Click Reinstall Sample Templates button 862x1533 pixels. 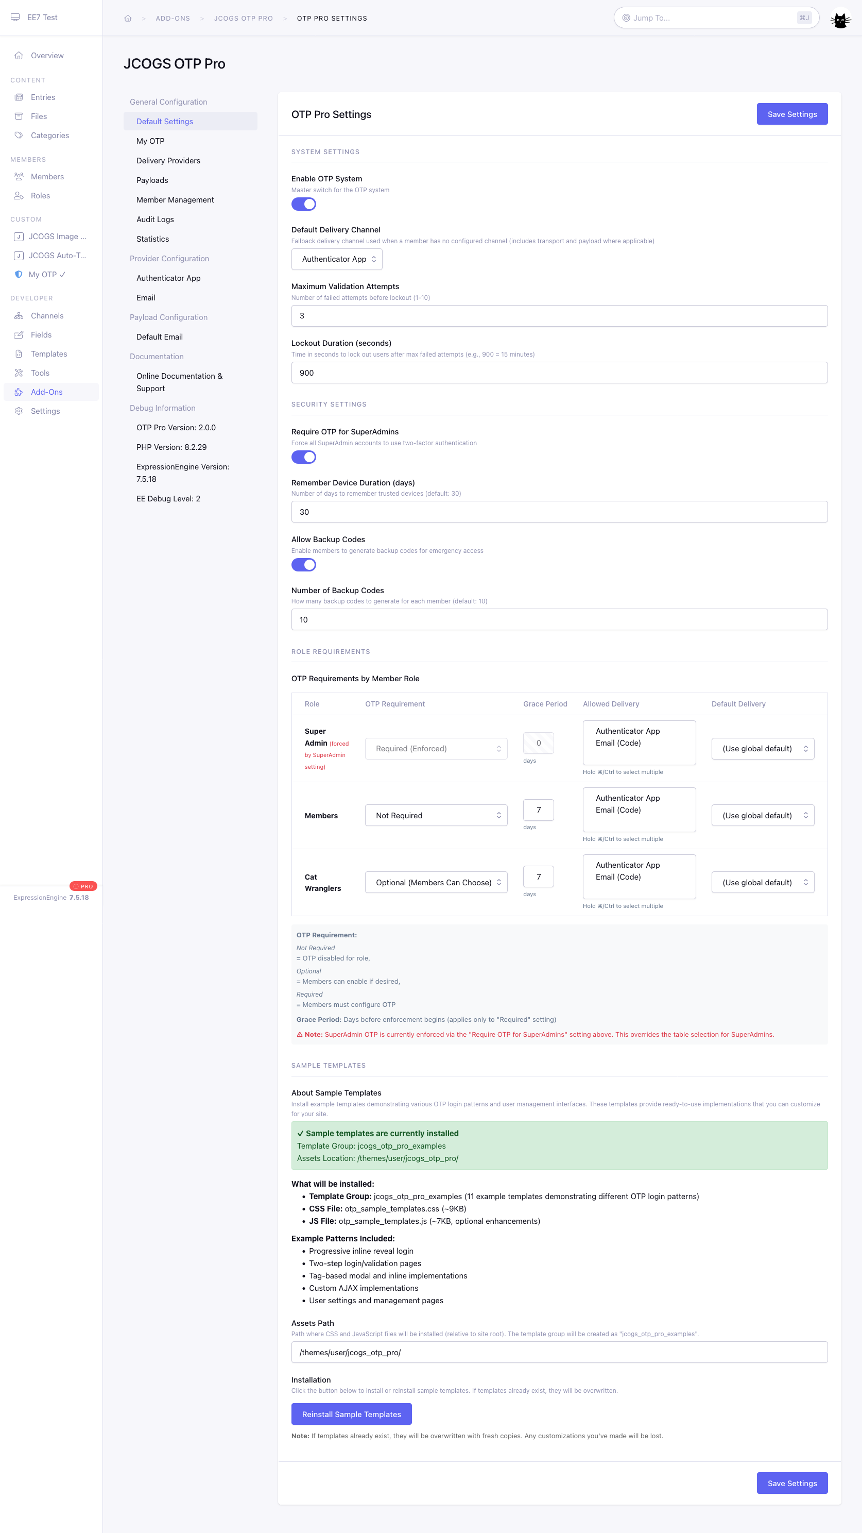[x=351, y=1414]
